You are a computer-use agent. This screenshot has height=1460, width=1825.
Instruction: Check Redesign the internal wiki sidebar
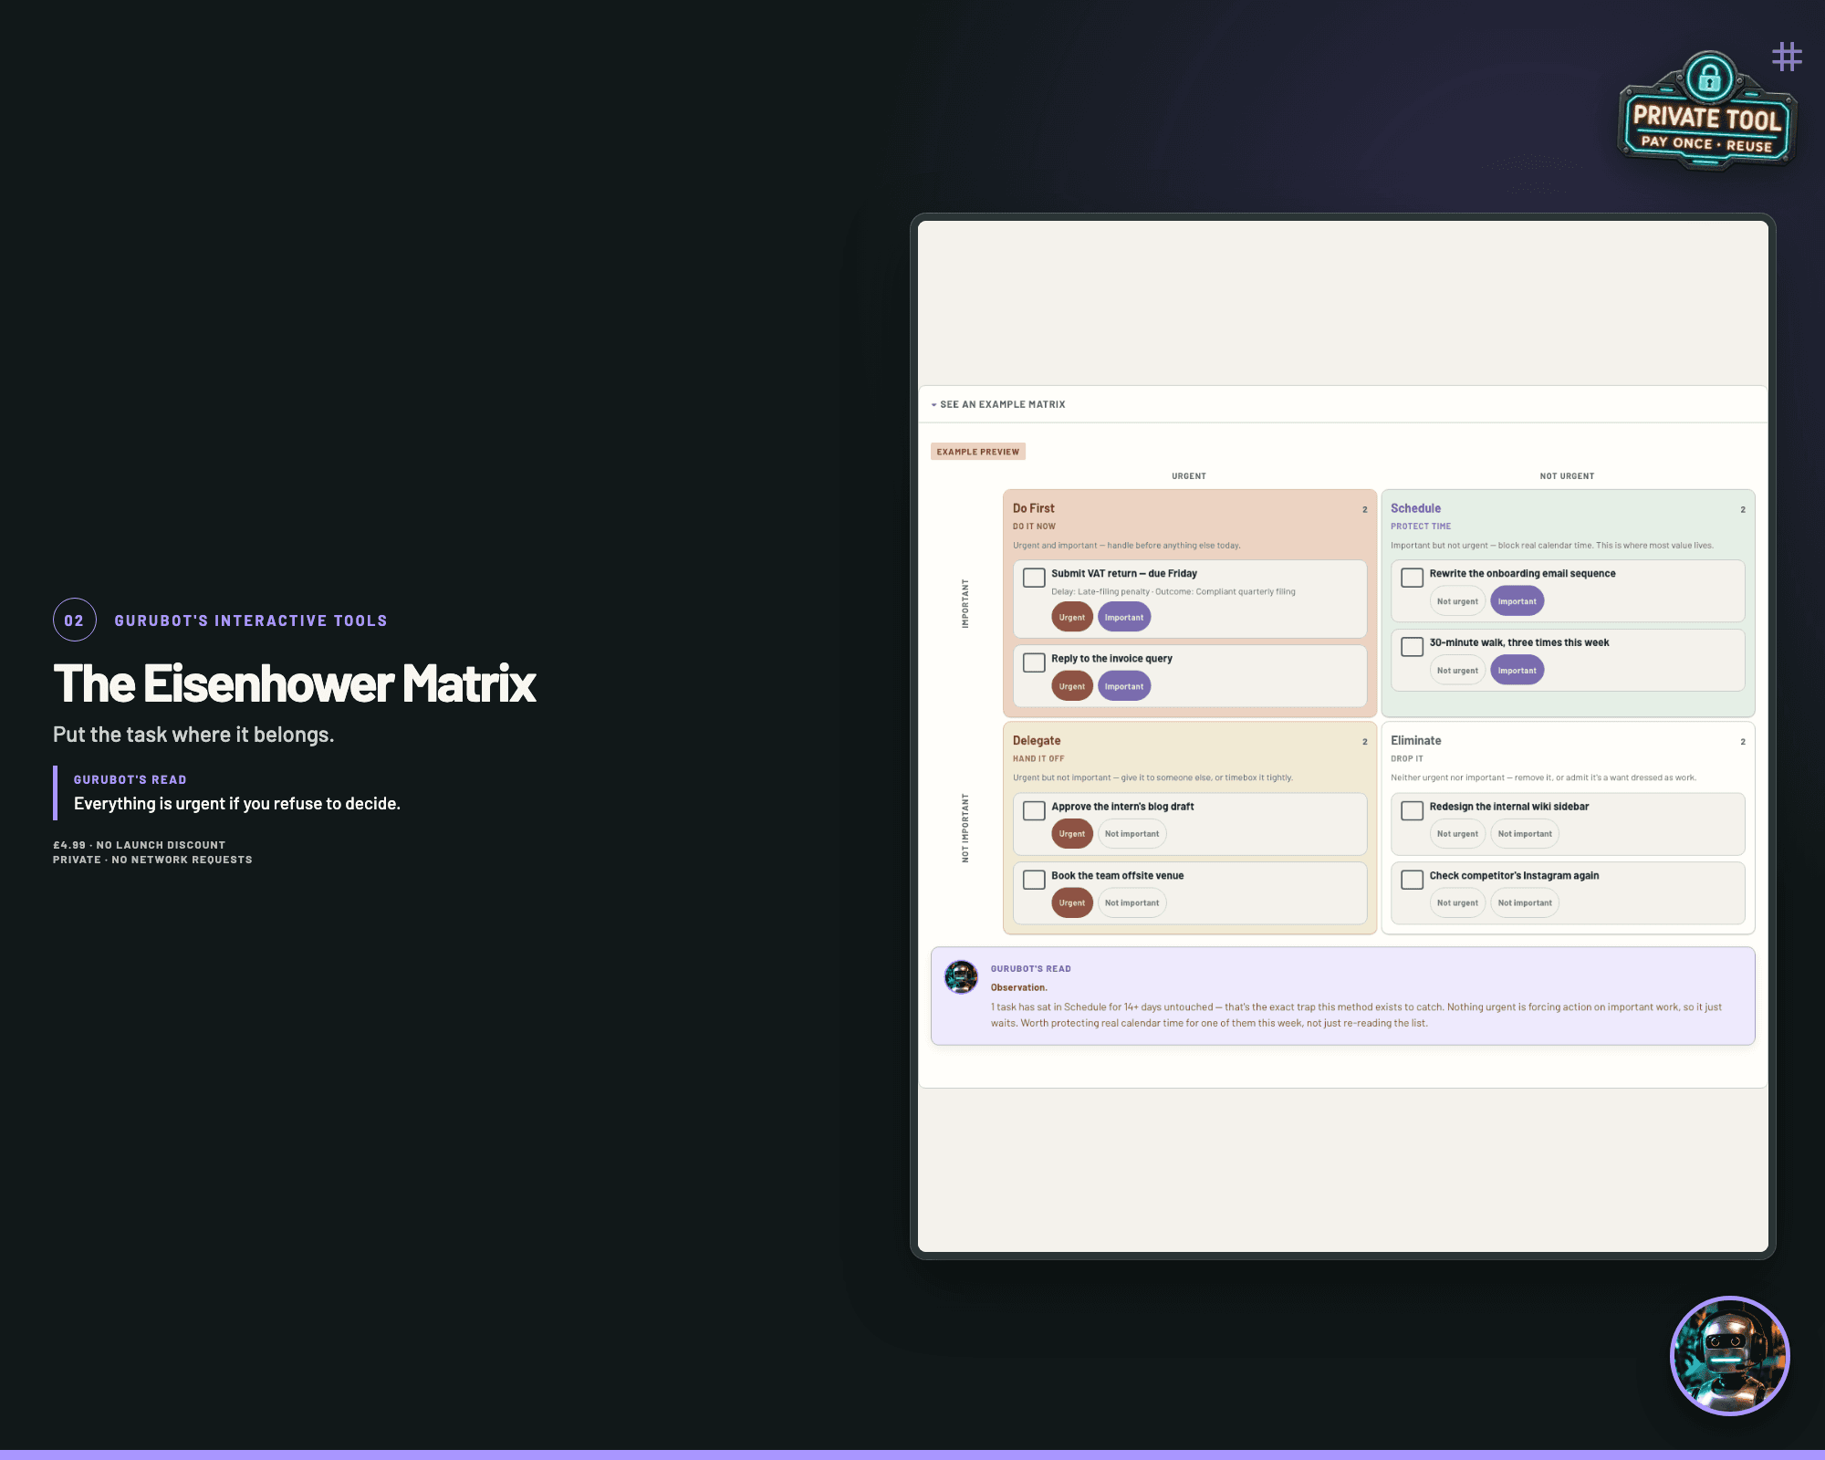pyautogui.click(x=1412, y=810)
